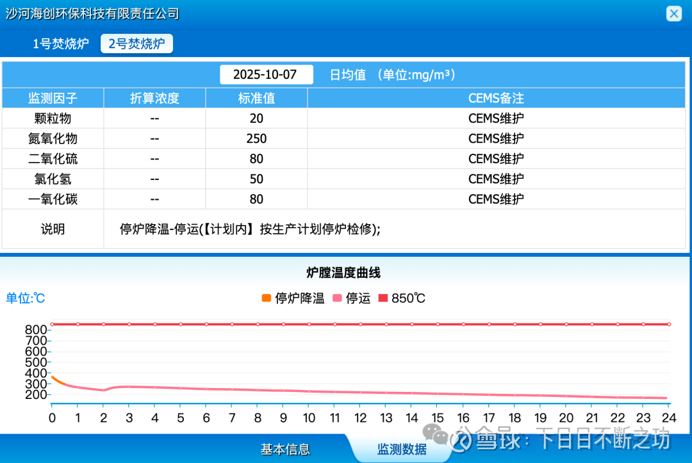Toggle the 850℃ legend swatch
This screenshot has width=692, height=463.
(383, 298)
